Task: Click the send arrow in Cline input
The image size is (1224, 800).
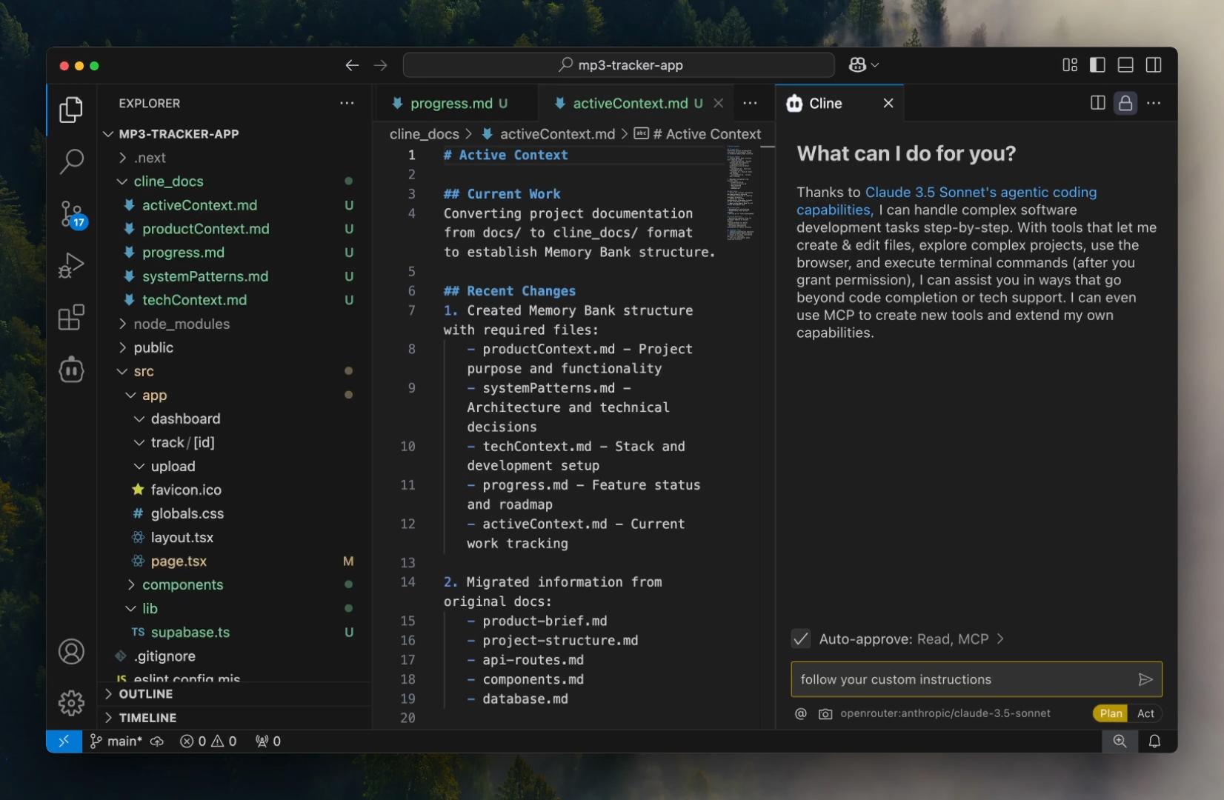Action: pyautogui.click(x=1145, y=679)
